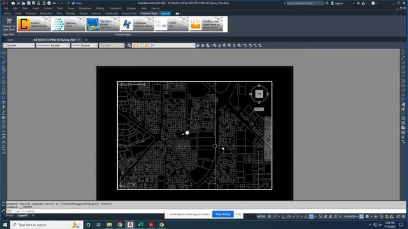Toggle Object Snap in status bar
This screenshot has width=408, height=229.
click(x=311, y=216)
